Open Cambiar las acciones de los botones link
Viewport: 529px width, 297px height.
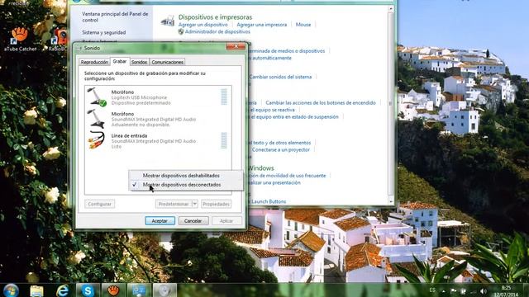coord(321,102)
